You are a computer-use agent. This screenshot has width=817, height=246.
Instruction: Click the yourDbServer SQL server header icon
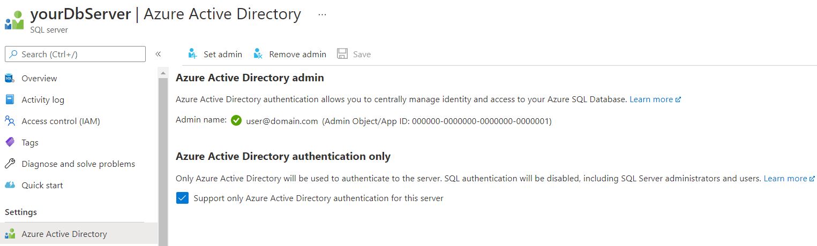pyautogui.click(x=14, y=20)
